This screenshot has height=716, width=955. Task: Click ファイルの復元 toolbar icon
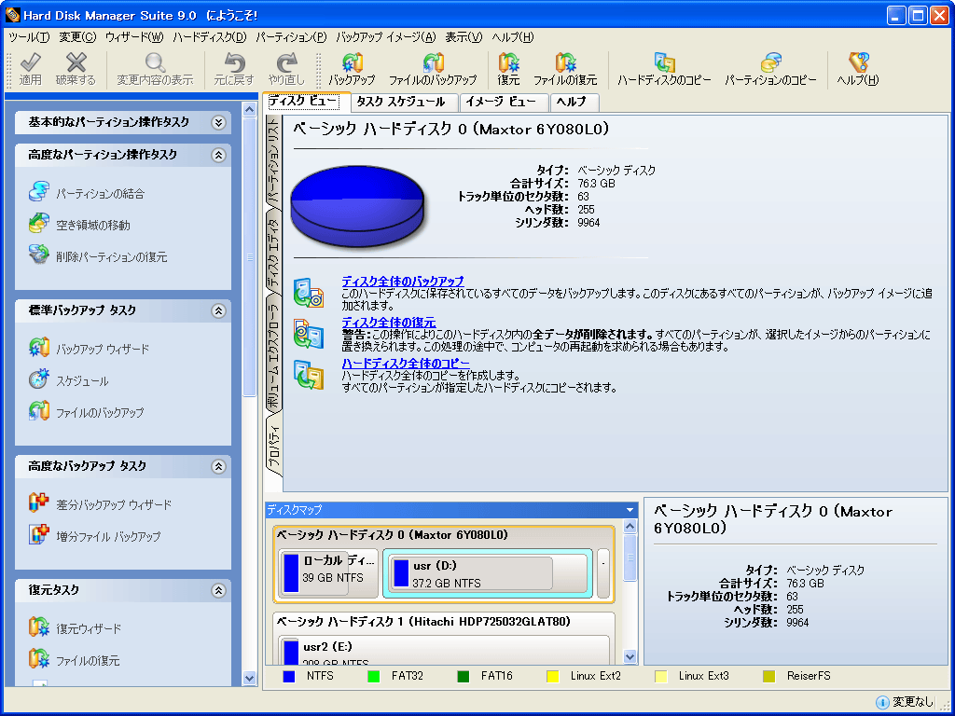pyautogui.click(x=565, y=62)
